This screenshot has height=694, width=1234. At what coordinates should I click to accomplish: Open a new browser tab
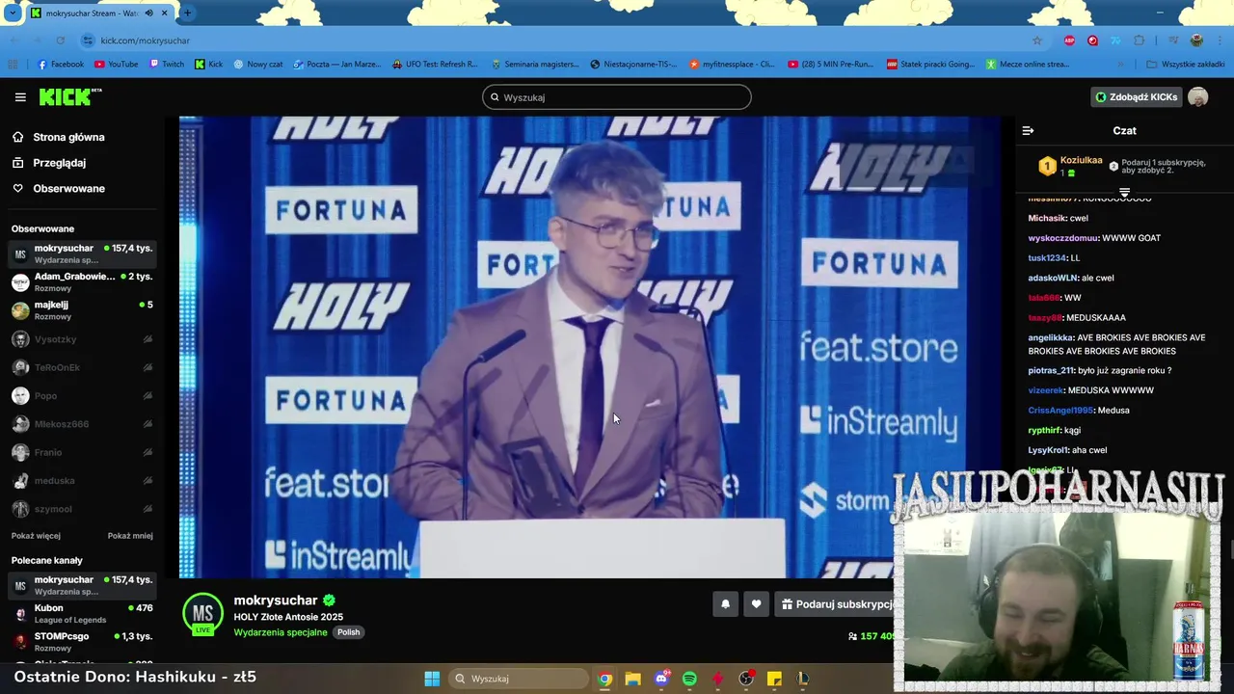click(x=187, y=13)
